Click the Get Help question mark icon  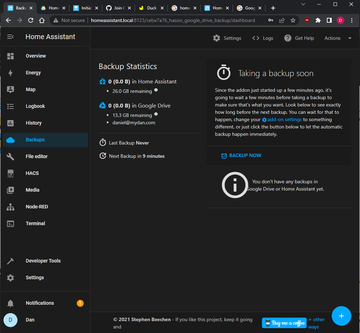[288, 38]
